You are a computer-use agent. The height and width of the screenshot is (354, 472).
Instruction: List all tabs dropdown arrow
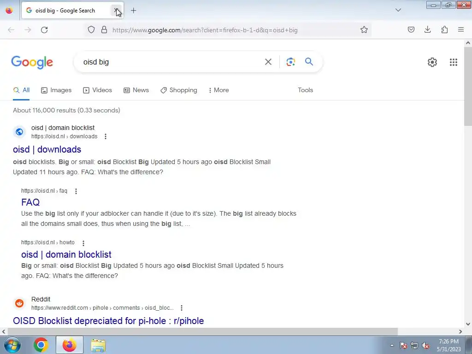tap(398, 10)
